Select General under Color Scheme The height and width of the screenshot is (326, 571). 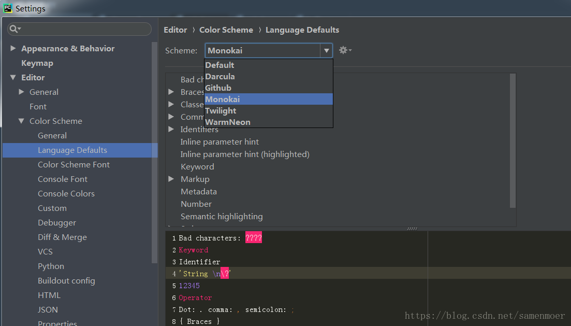tap(52, 136)
